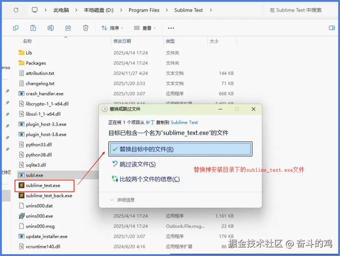The height and width of the screenshot is (256, 340).
Task: Click unins000.exe uninstaller icon
Action: pos(21,216)
